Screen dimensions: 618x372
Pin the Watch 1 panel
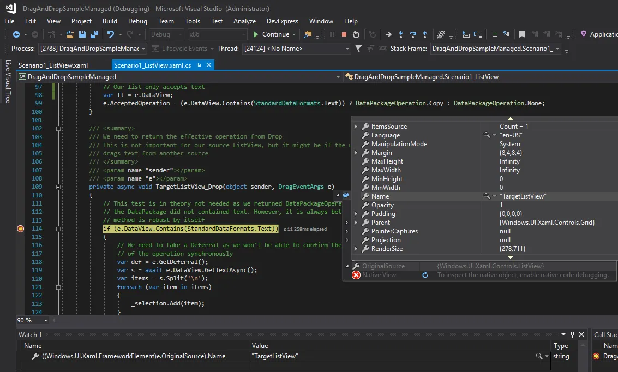pos(572,334)
